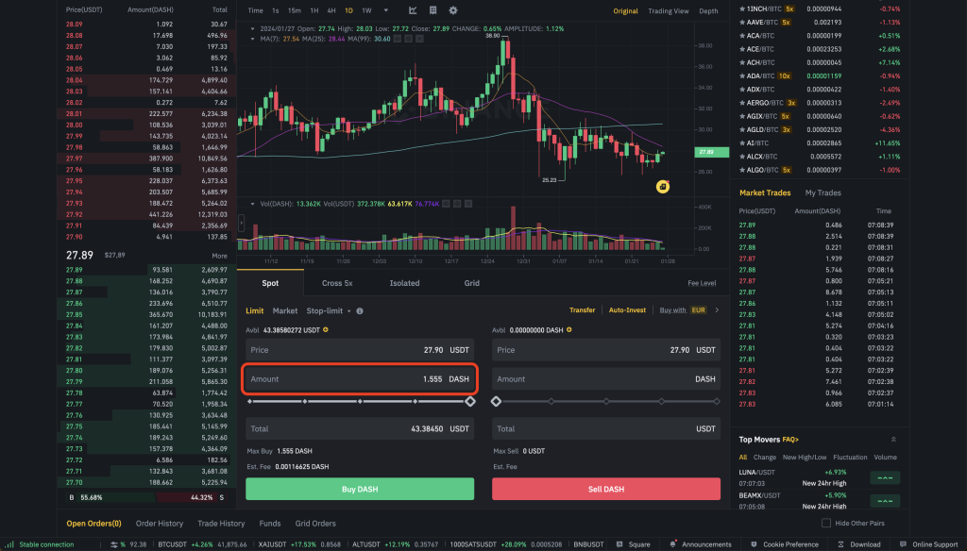Remove the MA indicator with X icon
The width and height of the screenshot is (967, 551).
click(x=419, y=39)
